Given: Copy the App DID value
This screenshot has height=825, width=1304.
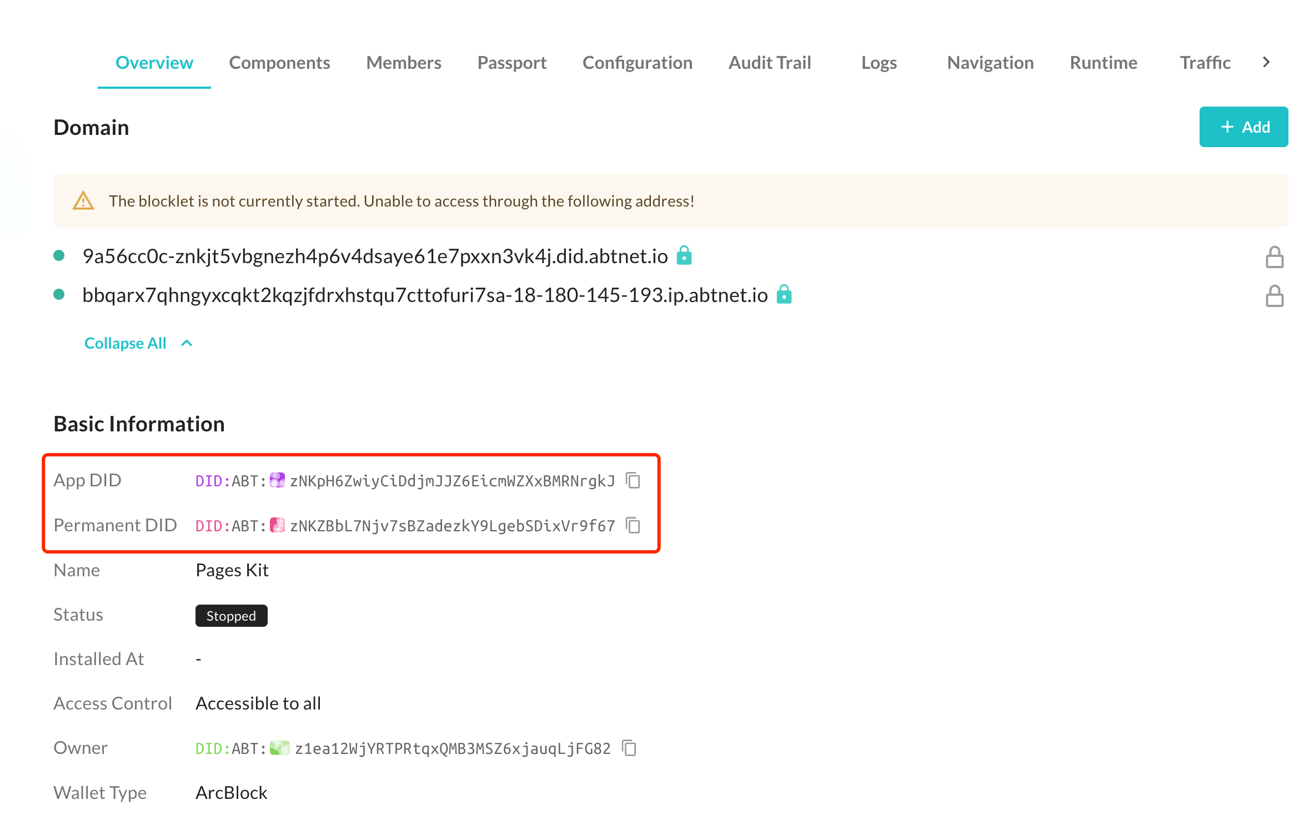Looking at the screenshot, I should (633, 480).
